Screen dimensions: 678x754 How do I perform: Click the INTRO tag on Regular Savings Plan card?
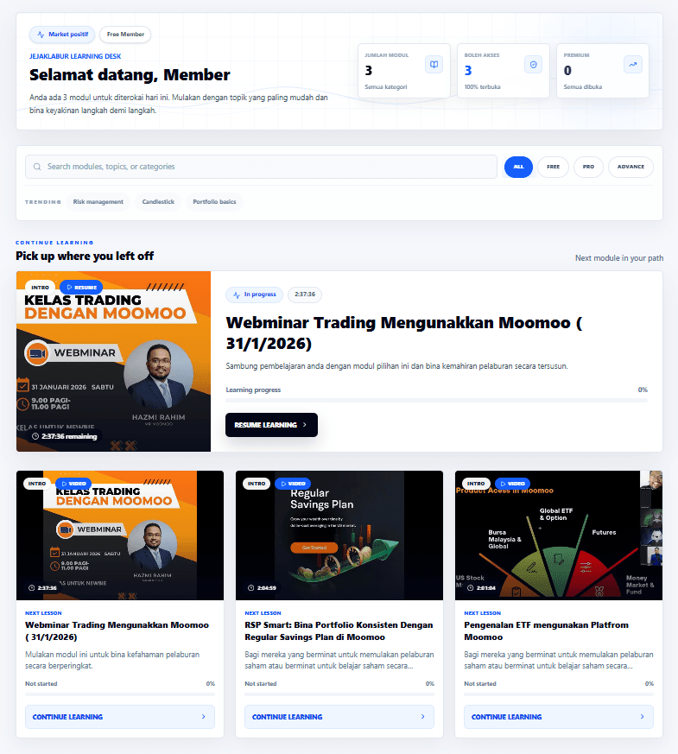[x=257, y=484]
